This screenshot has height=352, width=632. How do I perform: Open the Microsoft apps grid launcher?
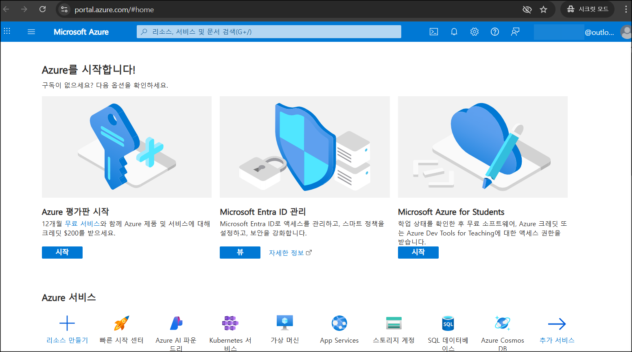tap(7, 31)
